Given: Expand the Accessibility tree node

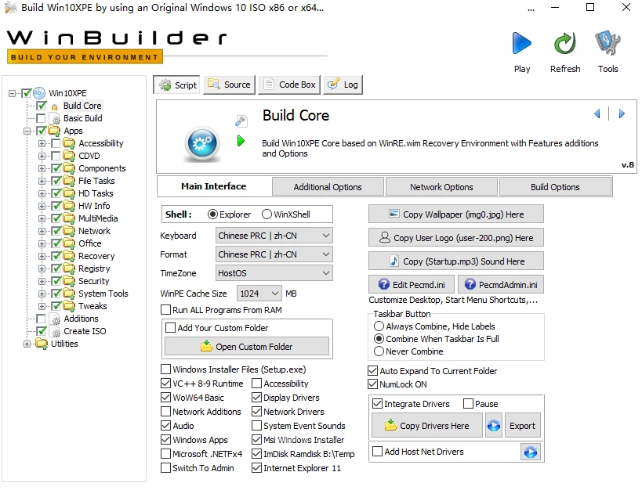Looking at the screenshot, I should (x=42, y=143).
